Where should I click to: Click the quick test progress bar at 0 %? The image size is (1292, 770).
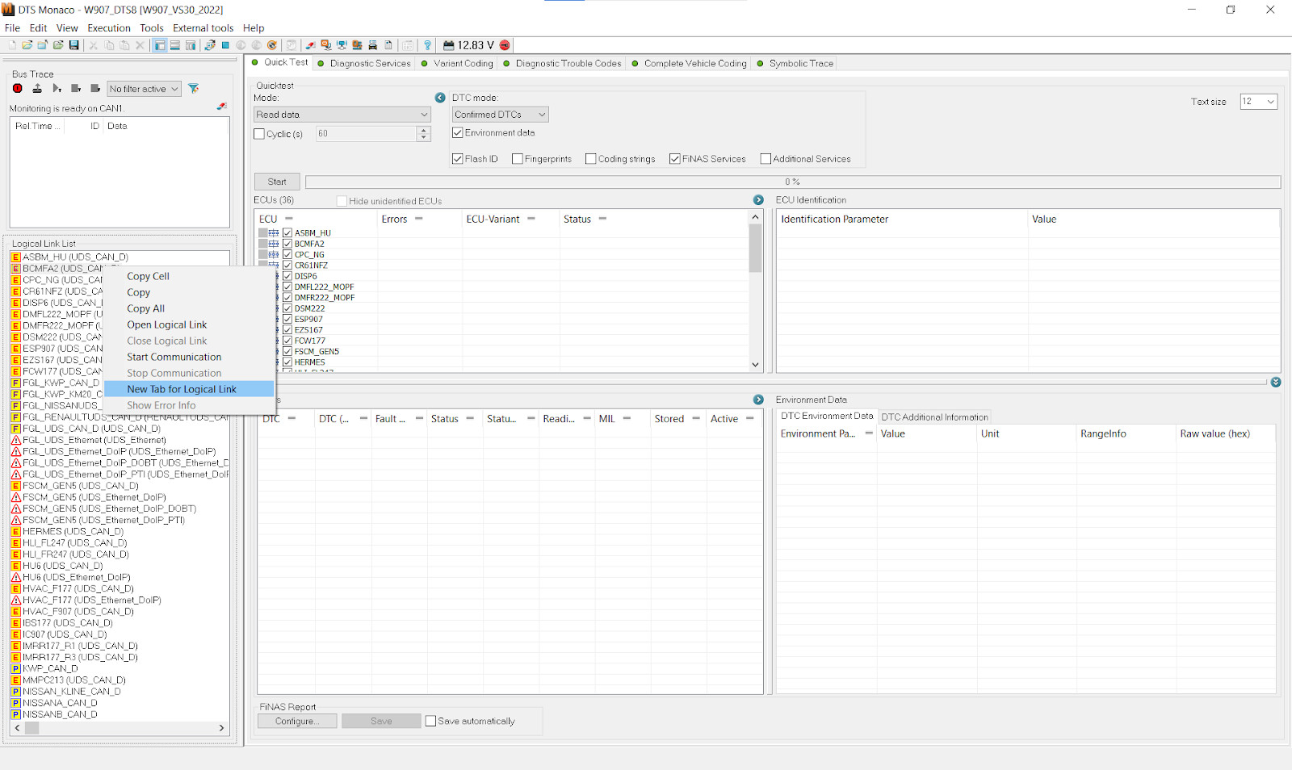(793, 182)
